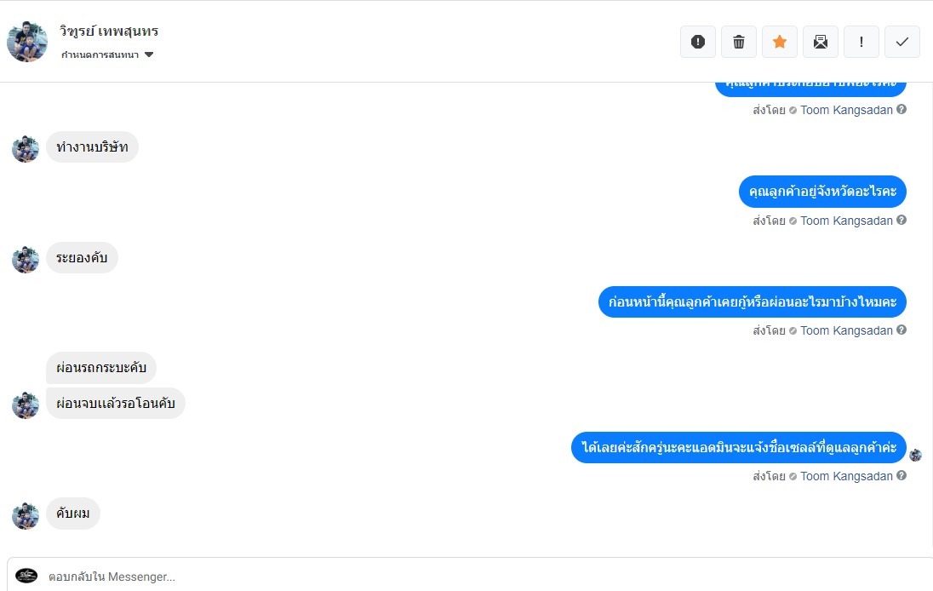Screen dimensions: 933x591
Task: Click the exclamation mark follow-up icon
Action: 861,42
